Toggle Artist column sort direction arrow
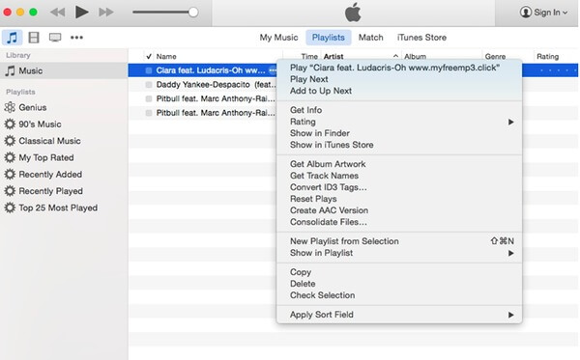Viewport: 580px width, 360px height. point(395,56)
